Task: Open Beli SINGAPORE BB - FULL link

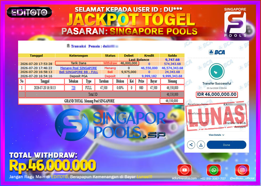Action: [78, 72]
